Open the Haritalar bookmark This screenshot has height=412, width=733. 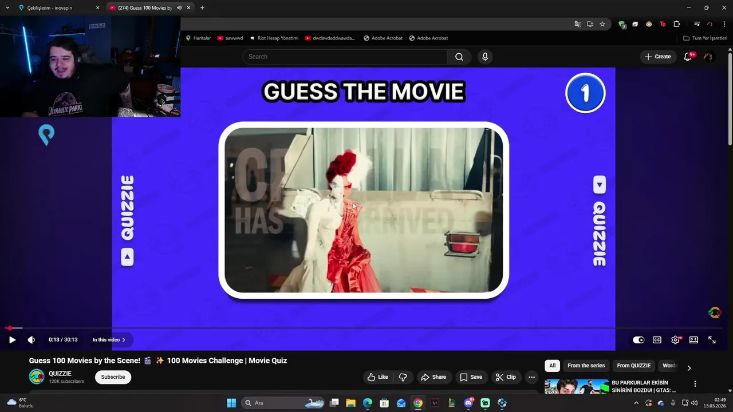[198, 38]
